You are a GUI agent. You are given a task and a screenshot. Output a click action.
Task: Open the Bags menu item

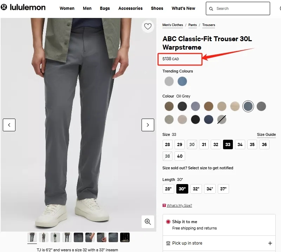(105, 8)
